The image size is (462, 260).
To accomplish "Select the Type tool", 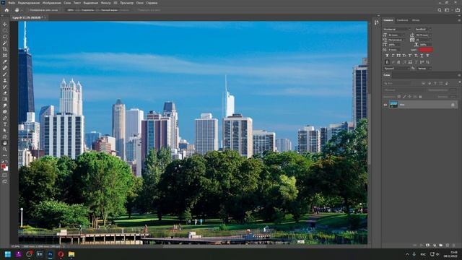I will pyautogui.click(x=5, y=124).
